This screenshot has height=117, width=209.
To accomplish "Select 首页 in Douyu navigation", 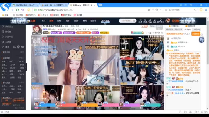I will point(43,21).
